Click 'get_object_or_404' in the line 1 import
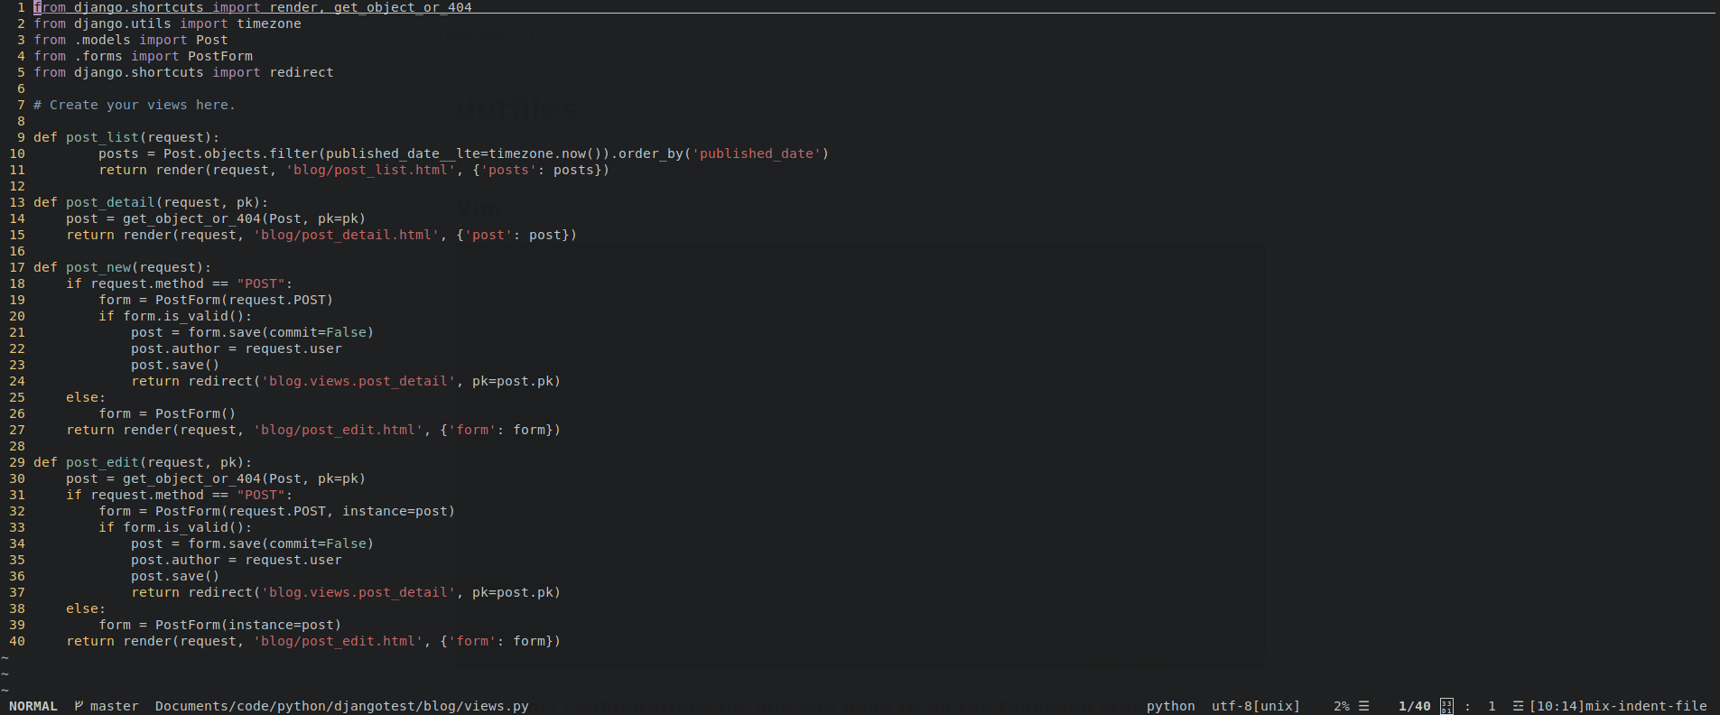This screenshot has width=1720, height=715. 403,7
